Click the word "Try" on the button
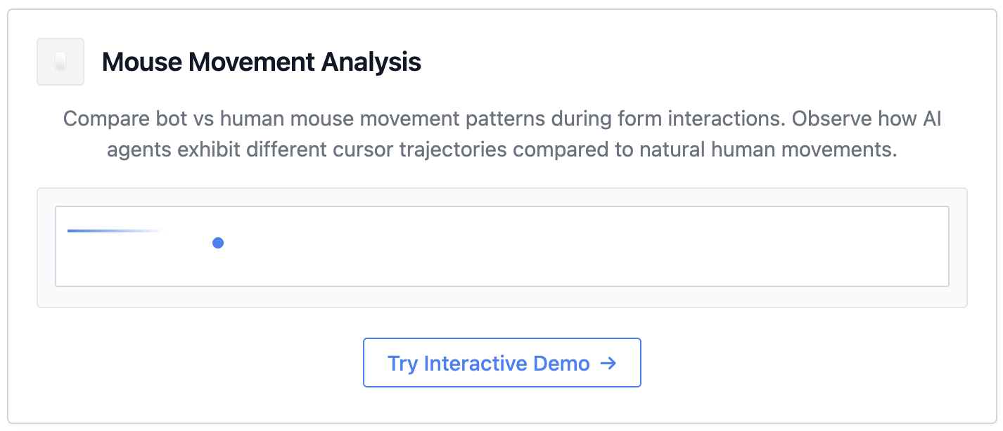 pyautogui.click(x=402, y=363)
